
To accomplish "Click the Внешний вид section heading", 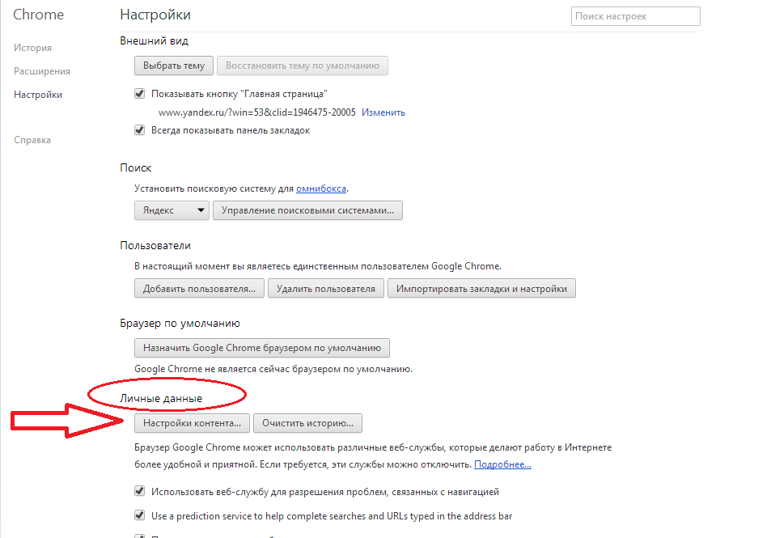I will tap(155, 40).
